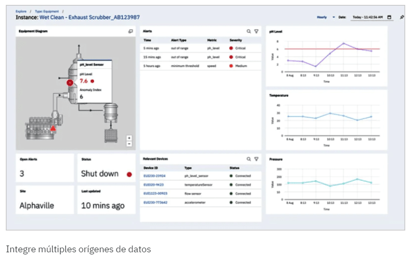The height and width of the screenshot is (259, 410).
Task: Sort alerts by the Time column
Action: (147, 40)
